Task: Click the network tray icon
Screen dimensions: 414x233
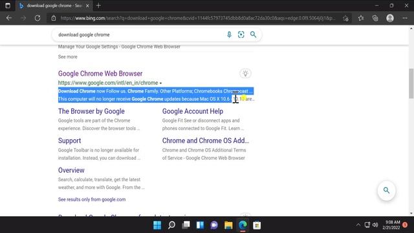Action: [367, 225]
